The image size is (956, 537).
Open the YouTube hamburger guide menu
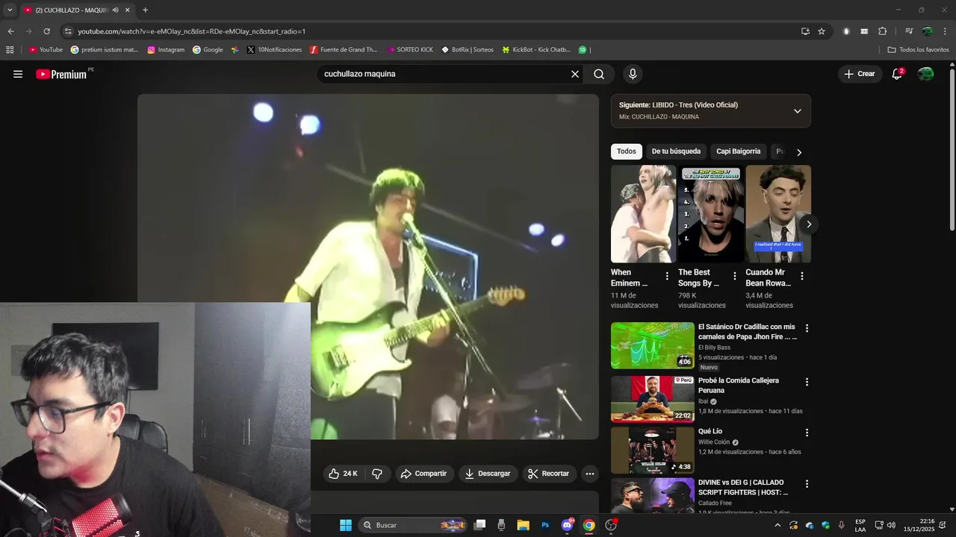coord(18,74)
